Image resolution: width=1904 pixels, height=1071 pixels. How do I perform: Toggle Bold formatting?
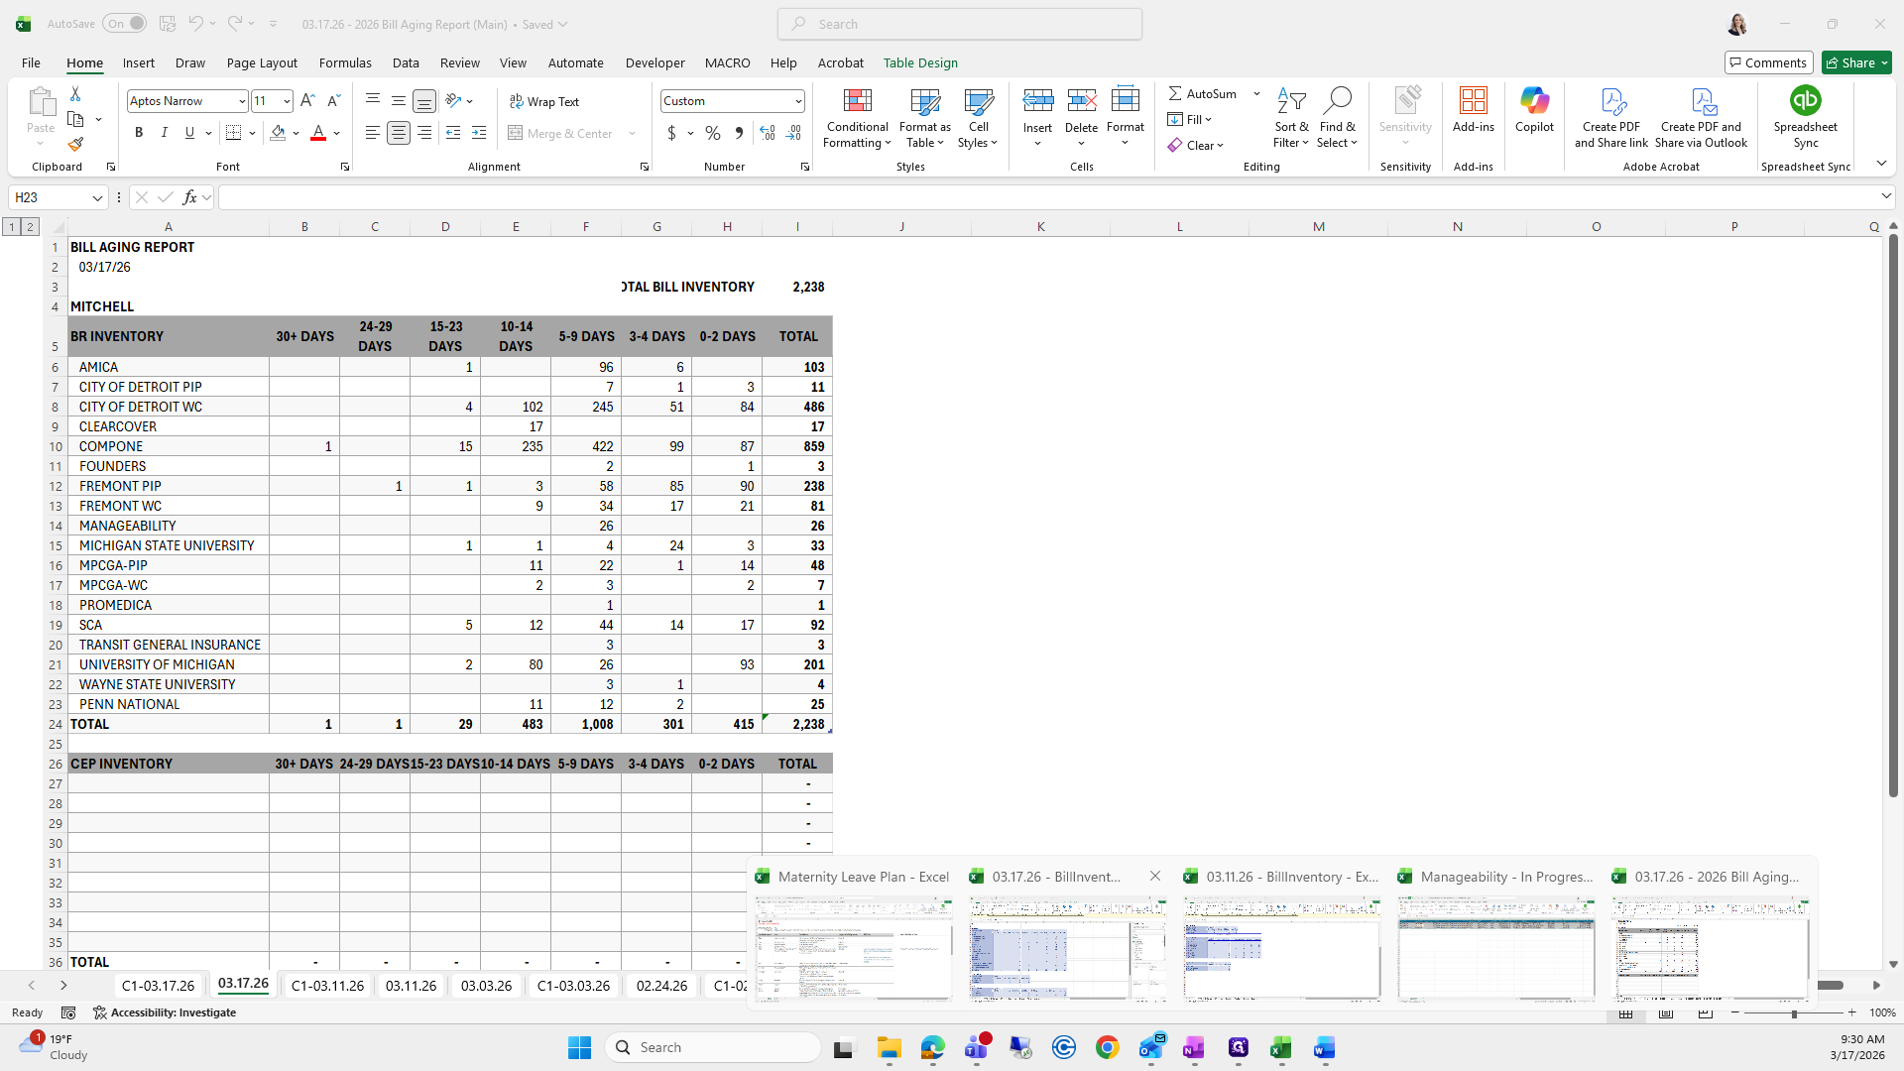click(x=139, y=133)
